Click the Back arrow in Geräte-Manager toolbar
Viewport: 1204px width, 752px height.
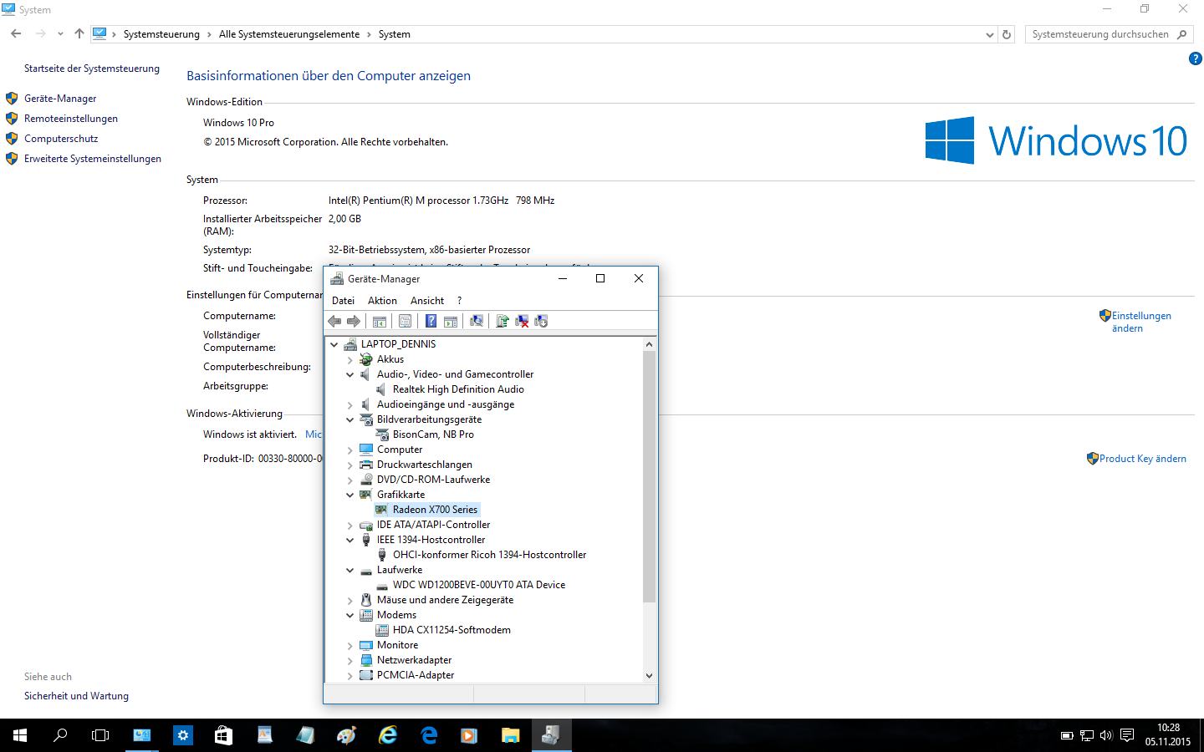tap(334, 321)
